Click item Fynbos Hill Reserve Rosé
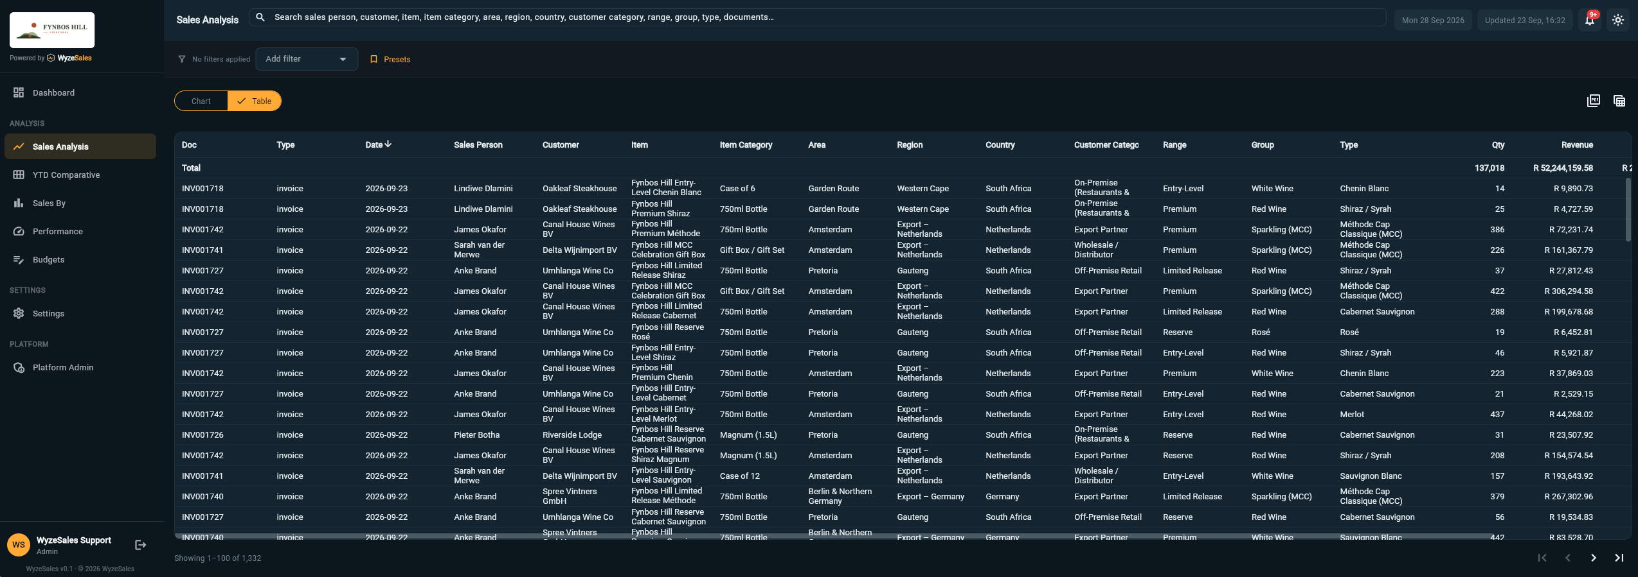Viewport: 1638px width, 577px height. (667, 332)
